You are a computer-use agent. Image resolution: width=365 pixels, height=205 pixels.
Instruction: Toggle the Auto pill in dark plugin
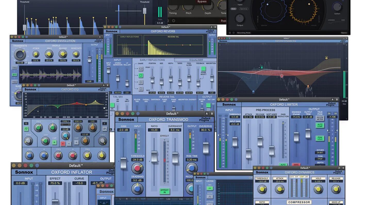coord(234,9)
